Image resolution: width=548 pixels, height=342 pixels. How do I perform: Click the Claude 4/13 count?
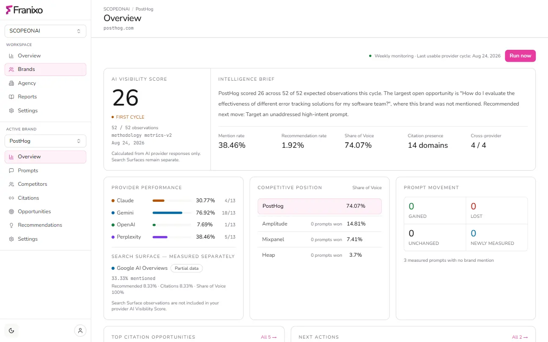pos(230,201)
